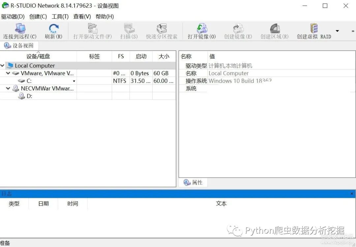Click the 日期 log column header
Screen dimensions: 356x247
pos(44,204)
